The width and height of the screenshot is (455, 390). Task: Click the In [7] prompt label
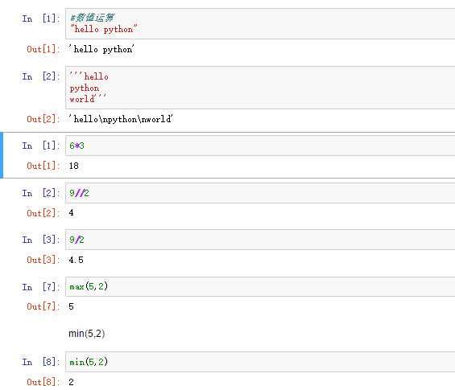[40, 287]
